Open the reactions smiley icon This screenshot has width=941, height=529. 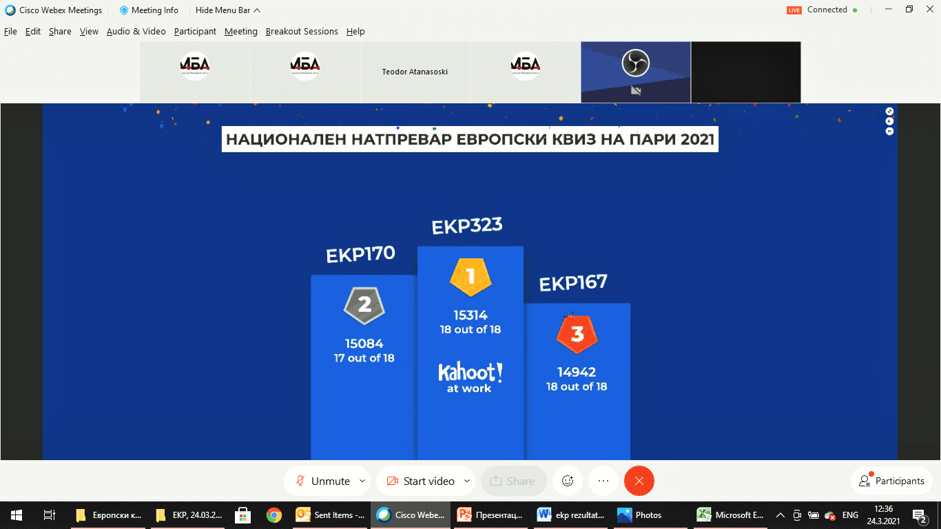[x=568, y=481]
